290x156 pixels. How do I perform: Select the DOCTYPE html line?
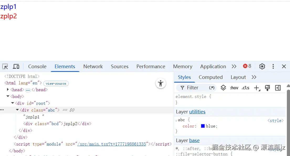[x=22, y=76]
